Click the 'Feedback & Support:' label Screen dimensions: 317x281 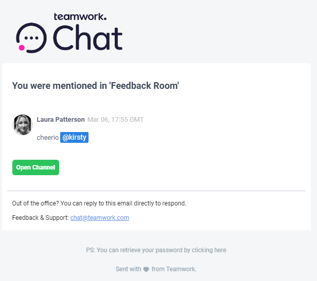41,218
